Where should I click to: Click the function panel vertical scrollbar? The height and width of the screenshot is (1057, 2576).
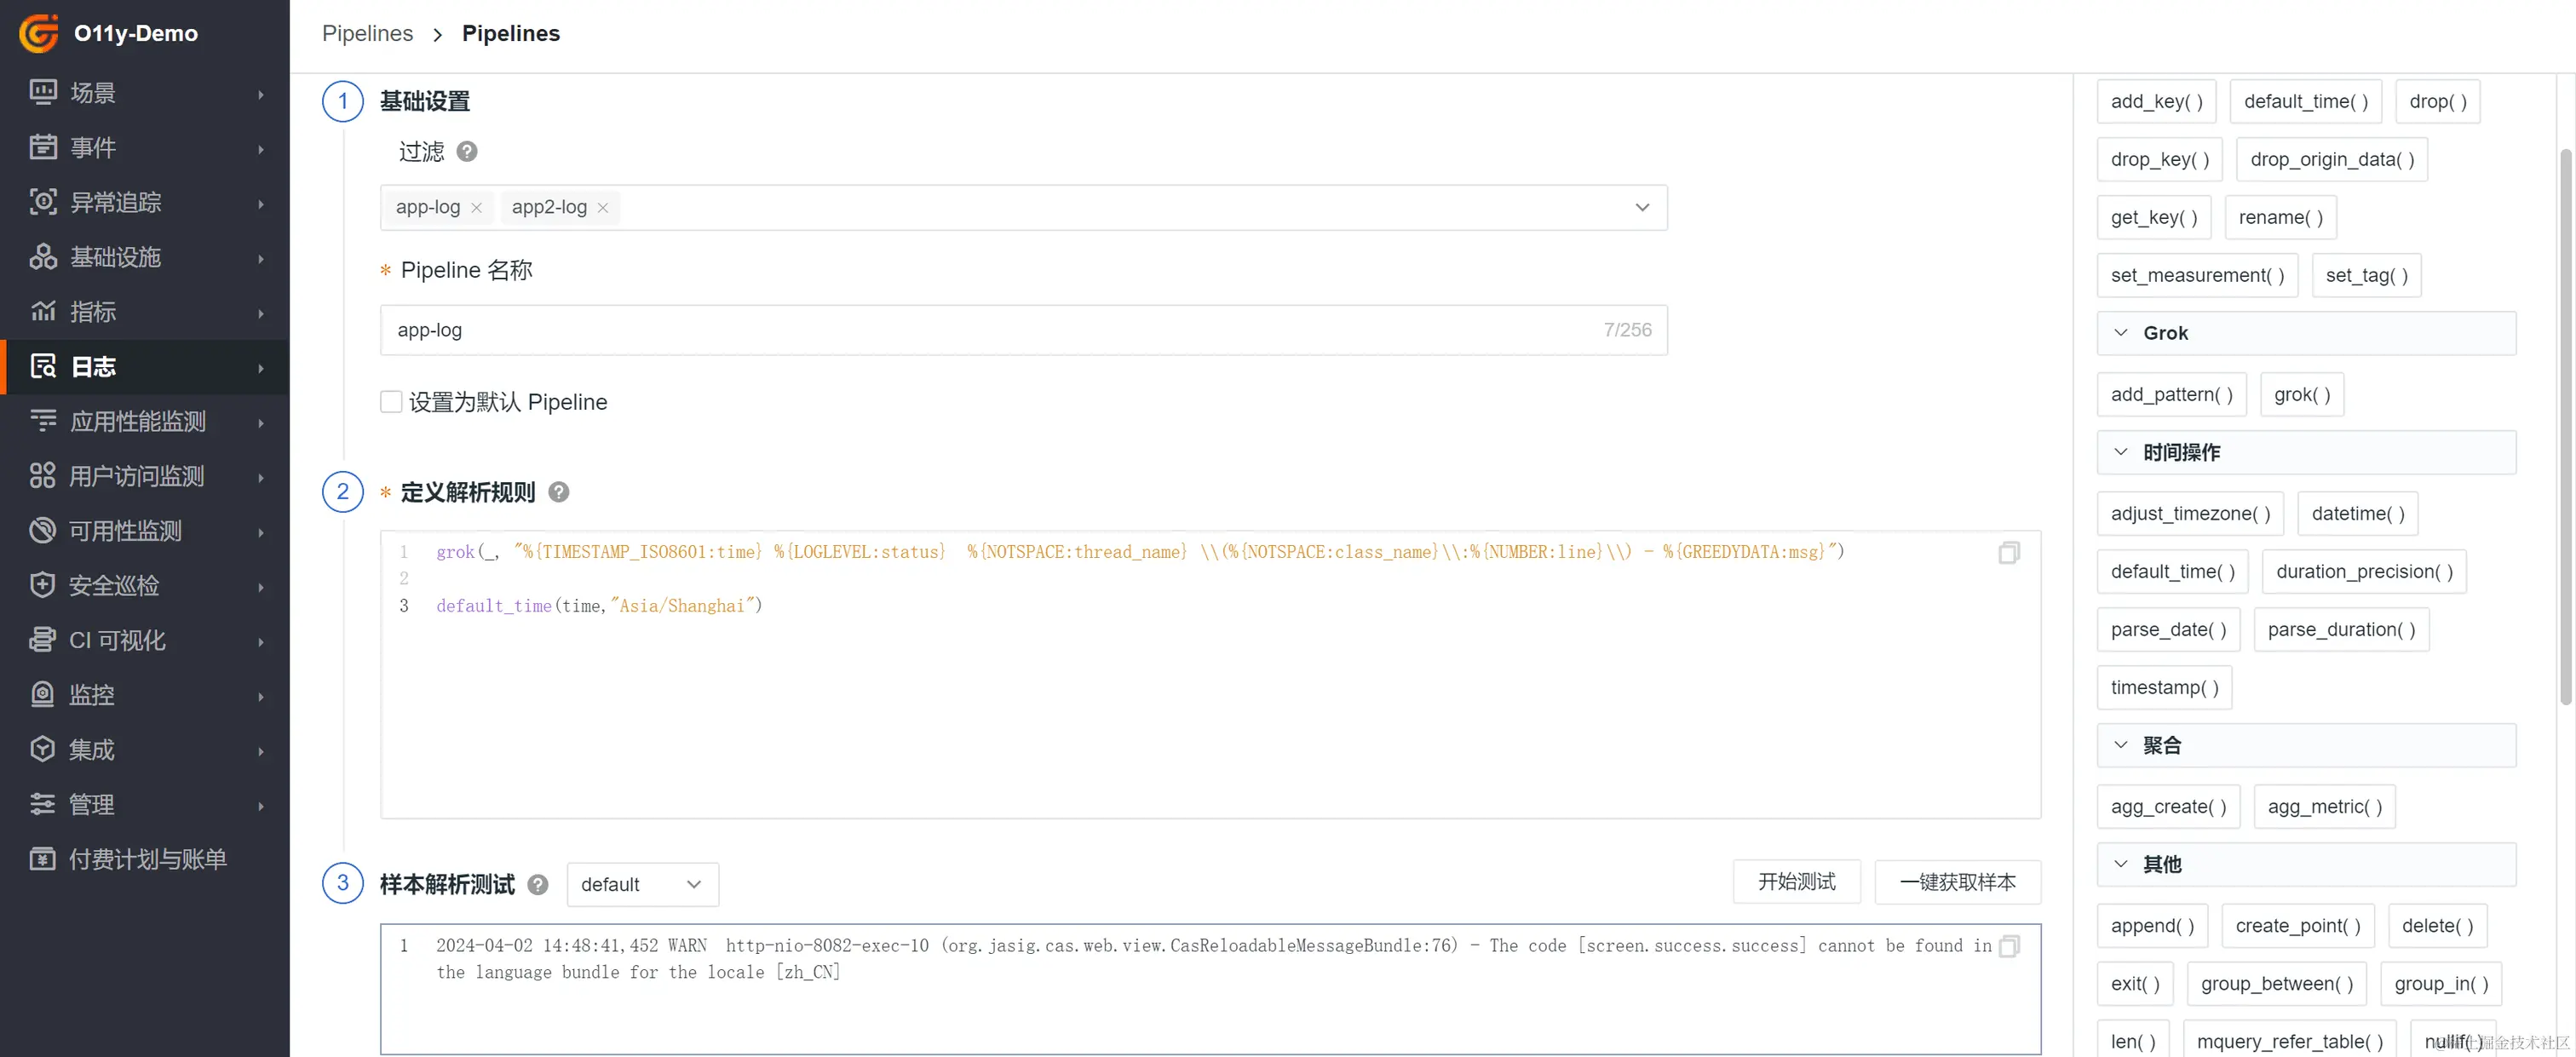[x=2565, y=425]
